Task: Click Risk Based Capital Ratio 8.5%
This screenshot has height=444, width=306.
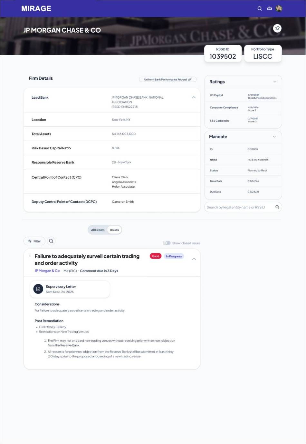Action: [x=116, y=148]
